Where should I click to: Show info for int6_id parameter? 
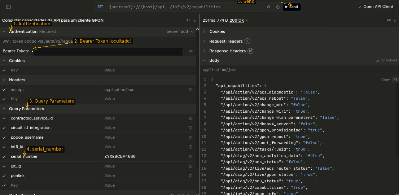tap(190, 147)
